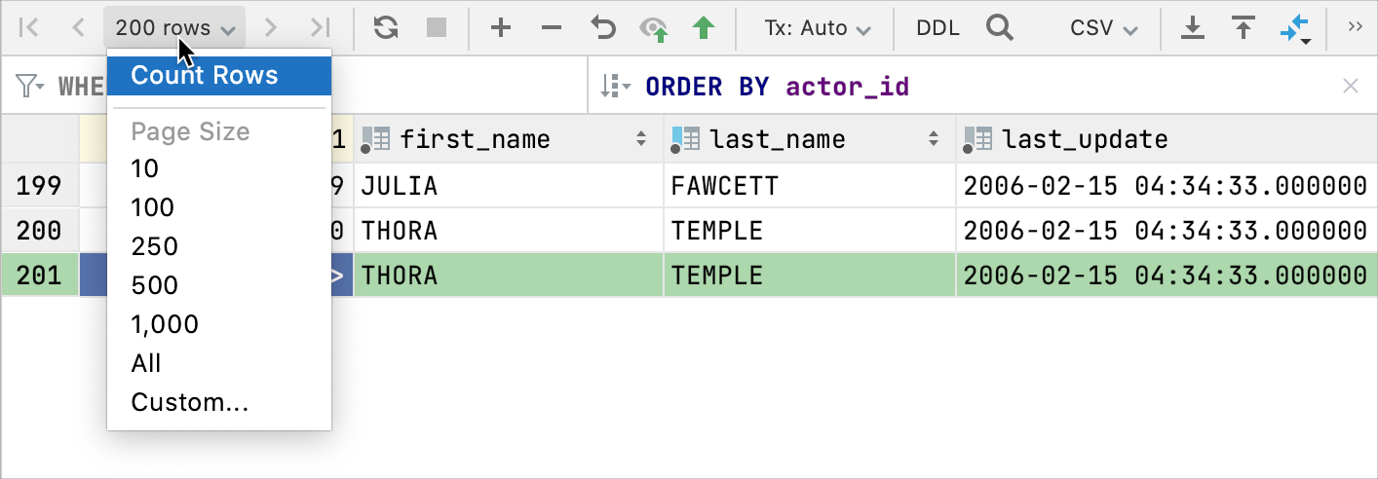Choose Count Rows from the menu
This screenshot has height=479, width=1378.
point(219,75)
